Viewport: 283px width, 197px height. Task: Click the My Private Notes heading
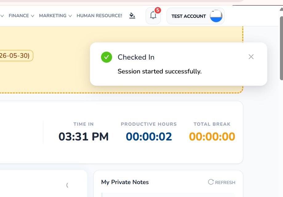click(125, 182)
